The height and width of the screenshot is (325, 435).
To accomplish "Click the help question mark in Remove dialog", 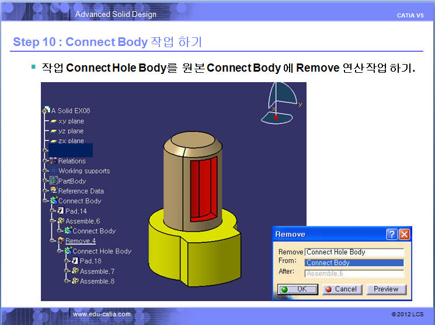I will pyautogui.click(x=392, y=235).
